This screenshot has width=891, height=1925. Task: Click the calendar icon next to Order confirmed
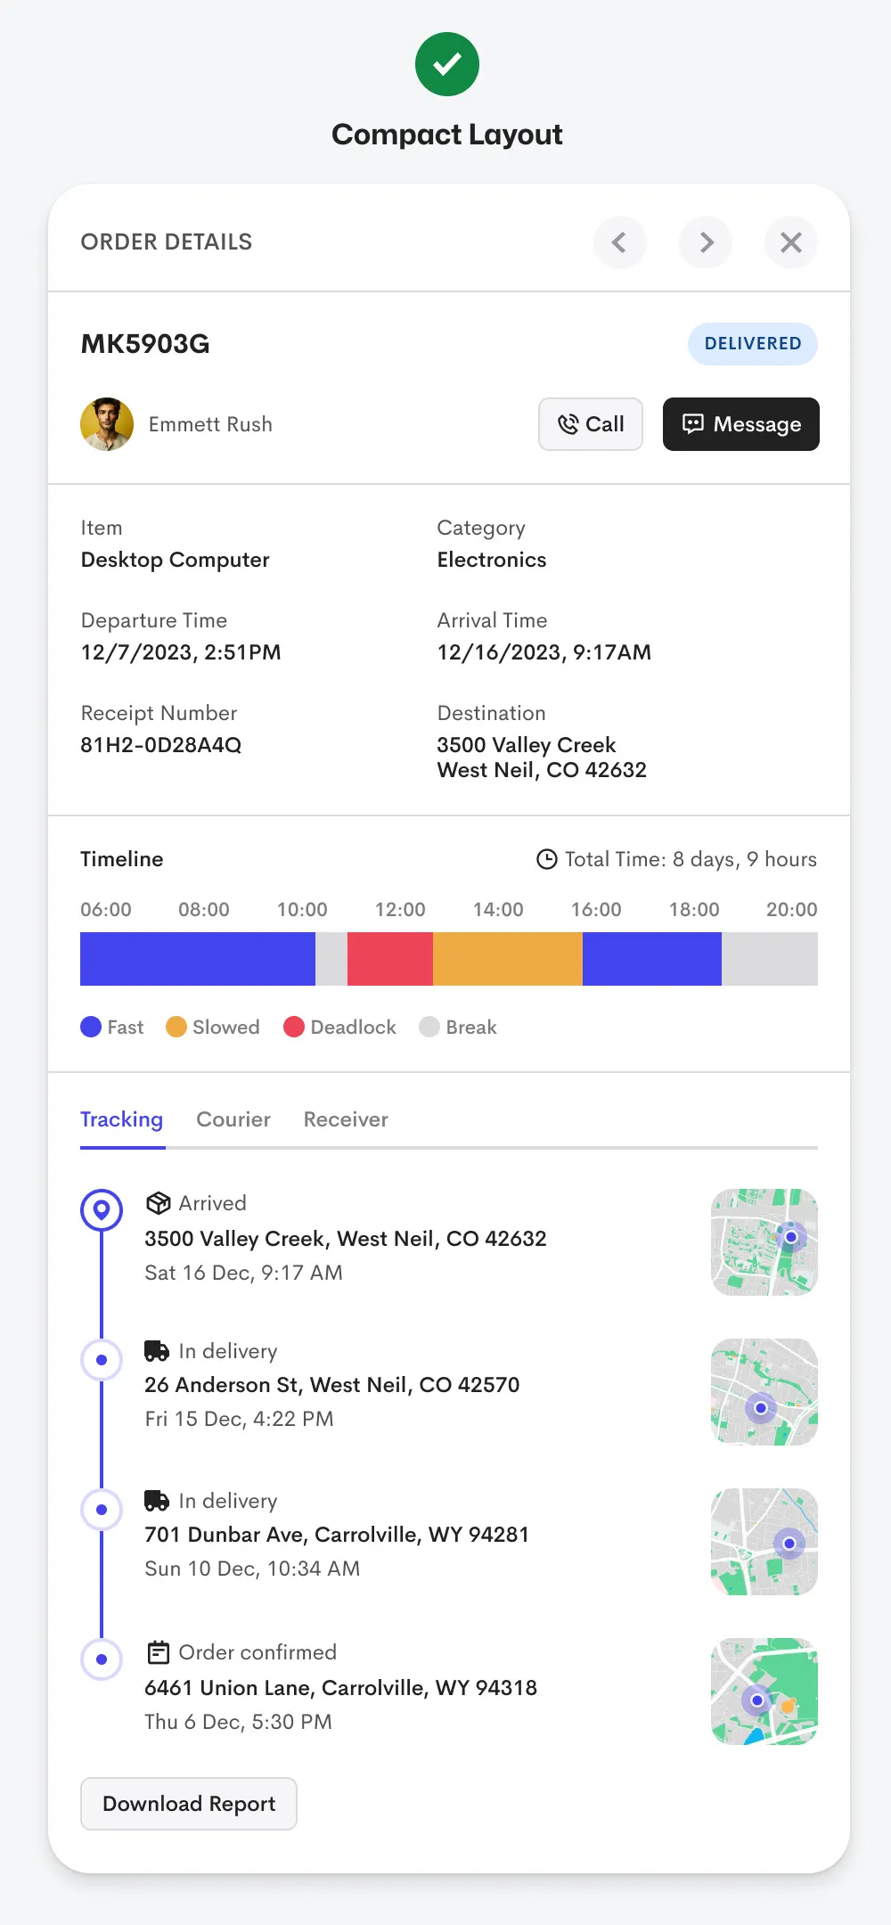pos(158,1651)
